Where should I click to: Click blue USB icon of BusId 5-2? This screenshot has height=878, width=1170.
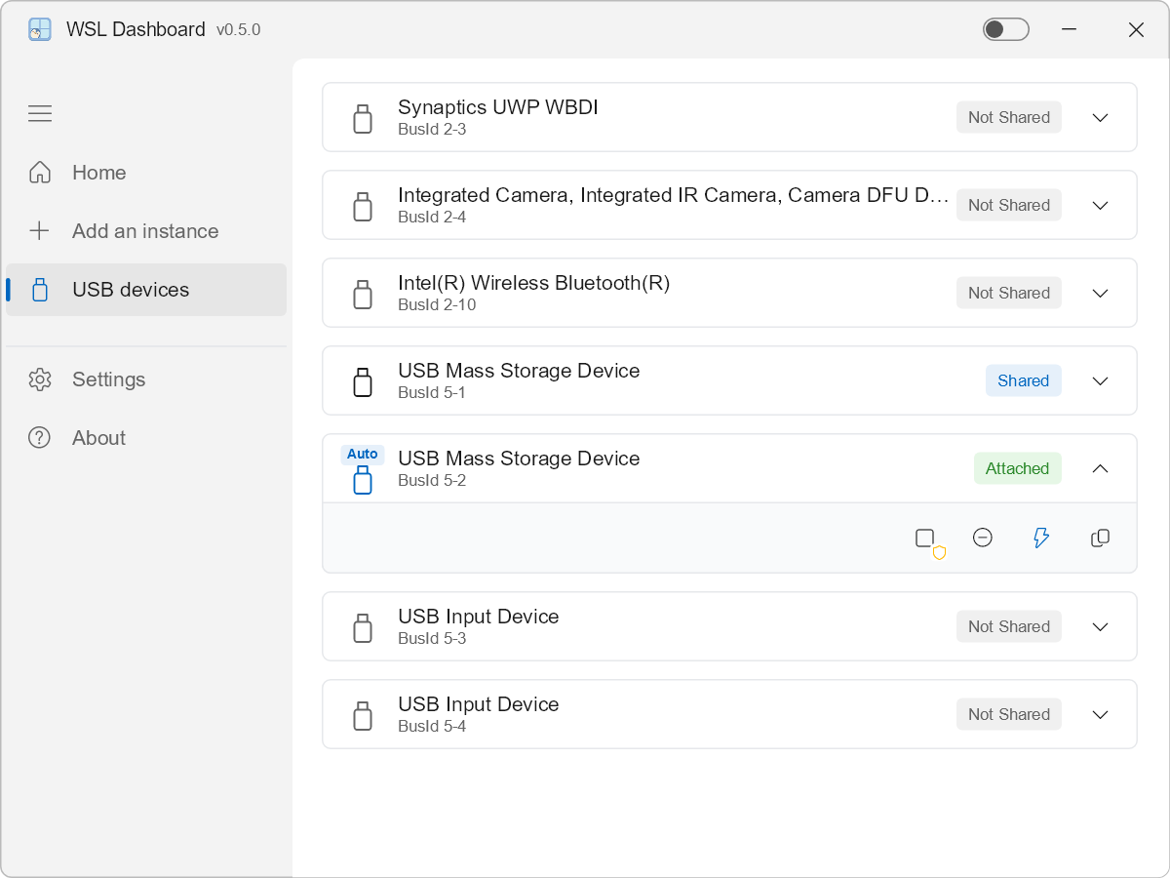click(363, 479)
